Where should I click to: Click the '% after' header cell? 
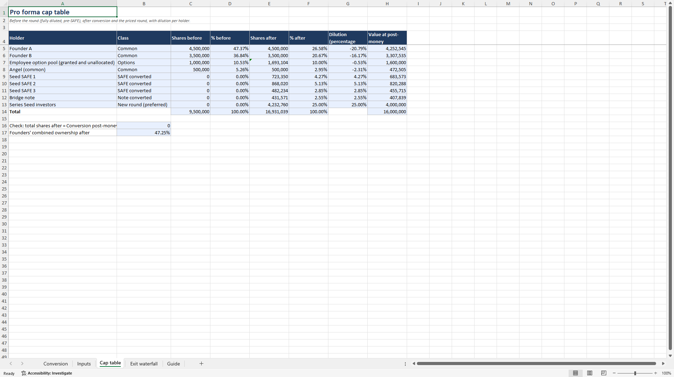(308, 38)
